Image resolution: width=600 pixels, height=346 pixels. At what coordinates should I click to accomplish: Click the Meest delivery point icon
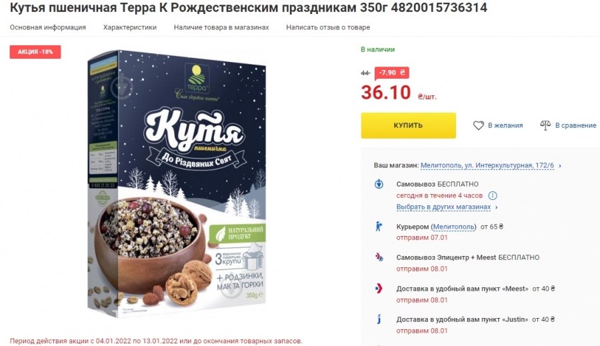coord(379,288)
